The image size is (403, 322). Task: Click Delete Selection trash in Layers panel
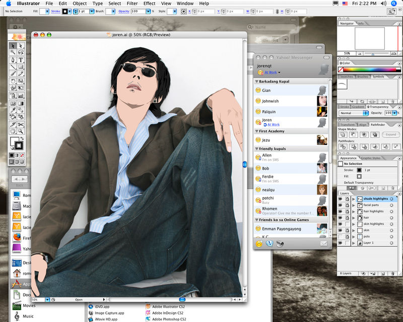(x=392, y=274)
